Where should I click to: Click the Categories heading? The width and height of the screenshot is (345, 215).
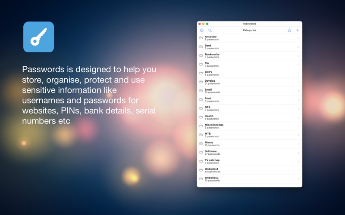coord(250,30)
